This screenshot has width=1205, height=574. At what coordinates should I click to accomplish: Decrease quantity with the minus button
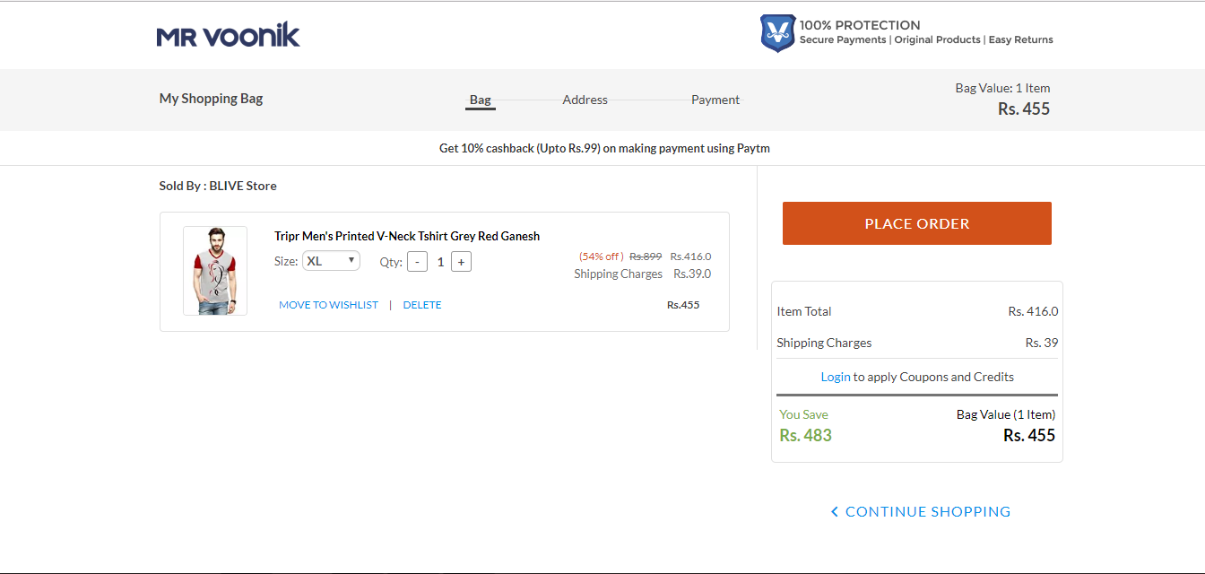(417, 262)
